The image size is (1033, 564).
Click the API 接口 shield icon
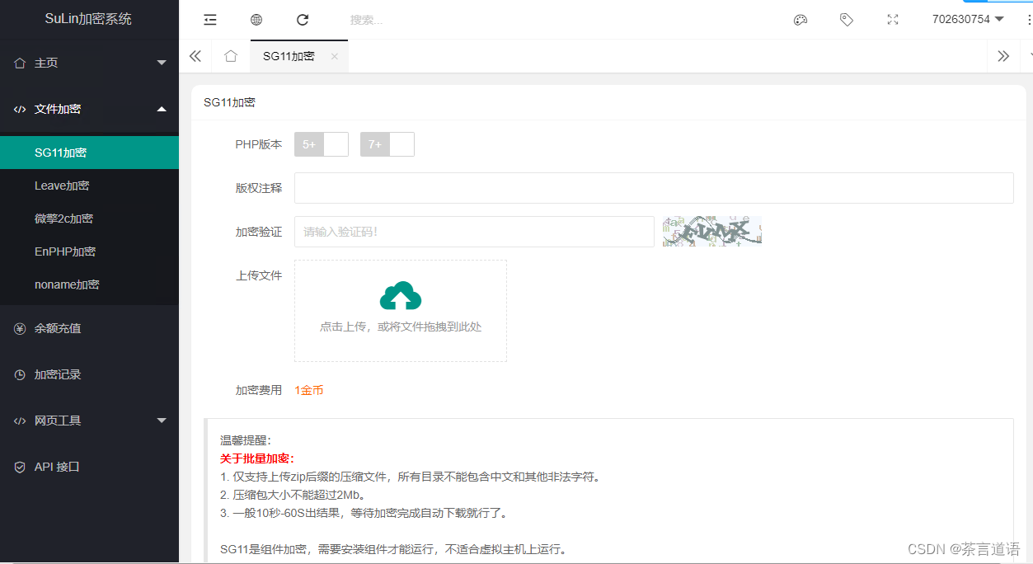pyautogui.click(x=21, y=467)
